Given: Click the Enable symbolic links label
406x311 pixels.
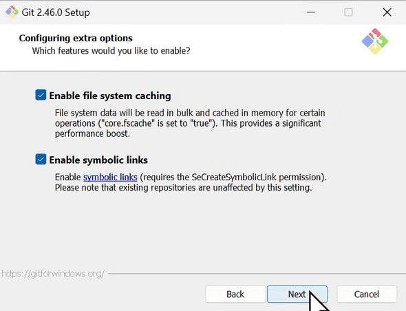Looking at the screenshot, I should pyautogui.click(x=98, y=160).
